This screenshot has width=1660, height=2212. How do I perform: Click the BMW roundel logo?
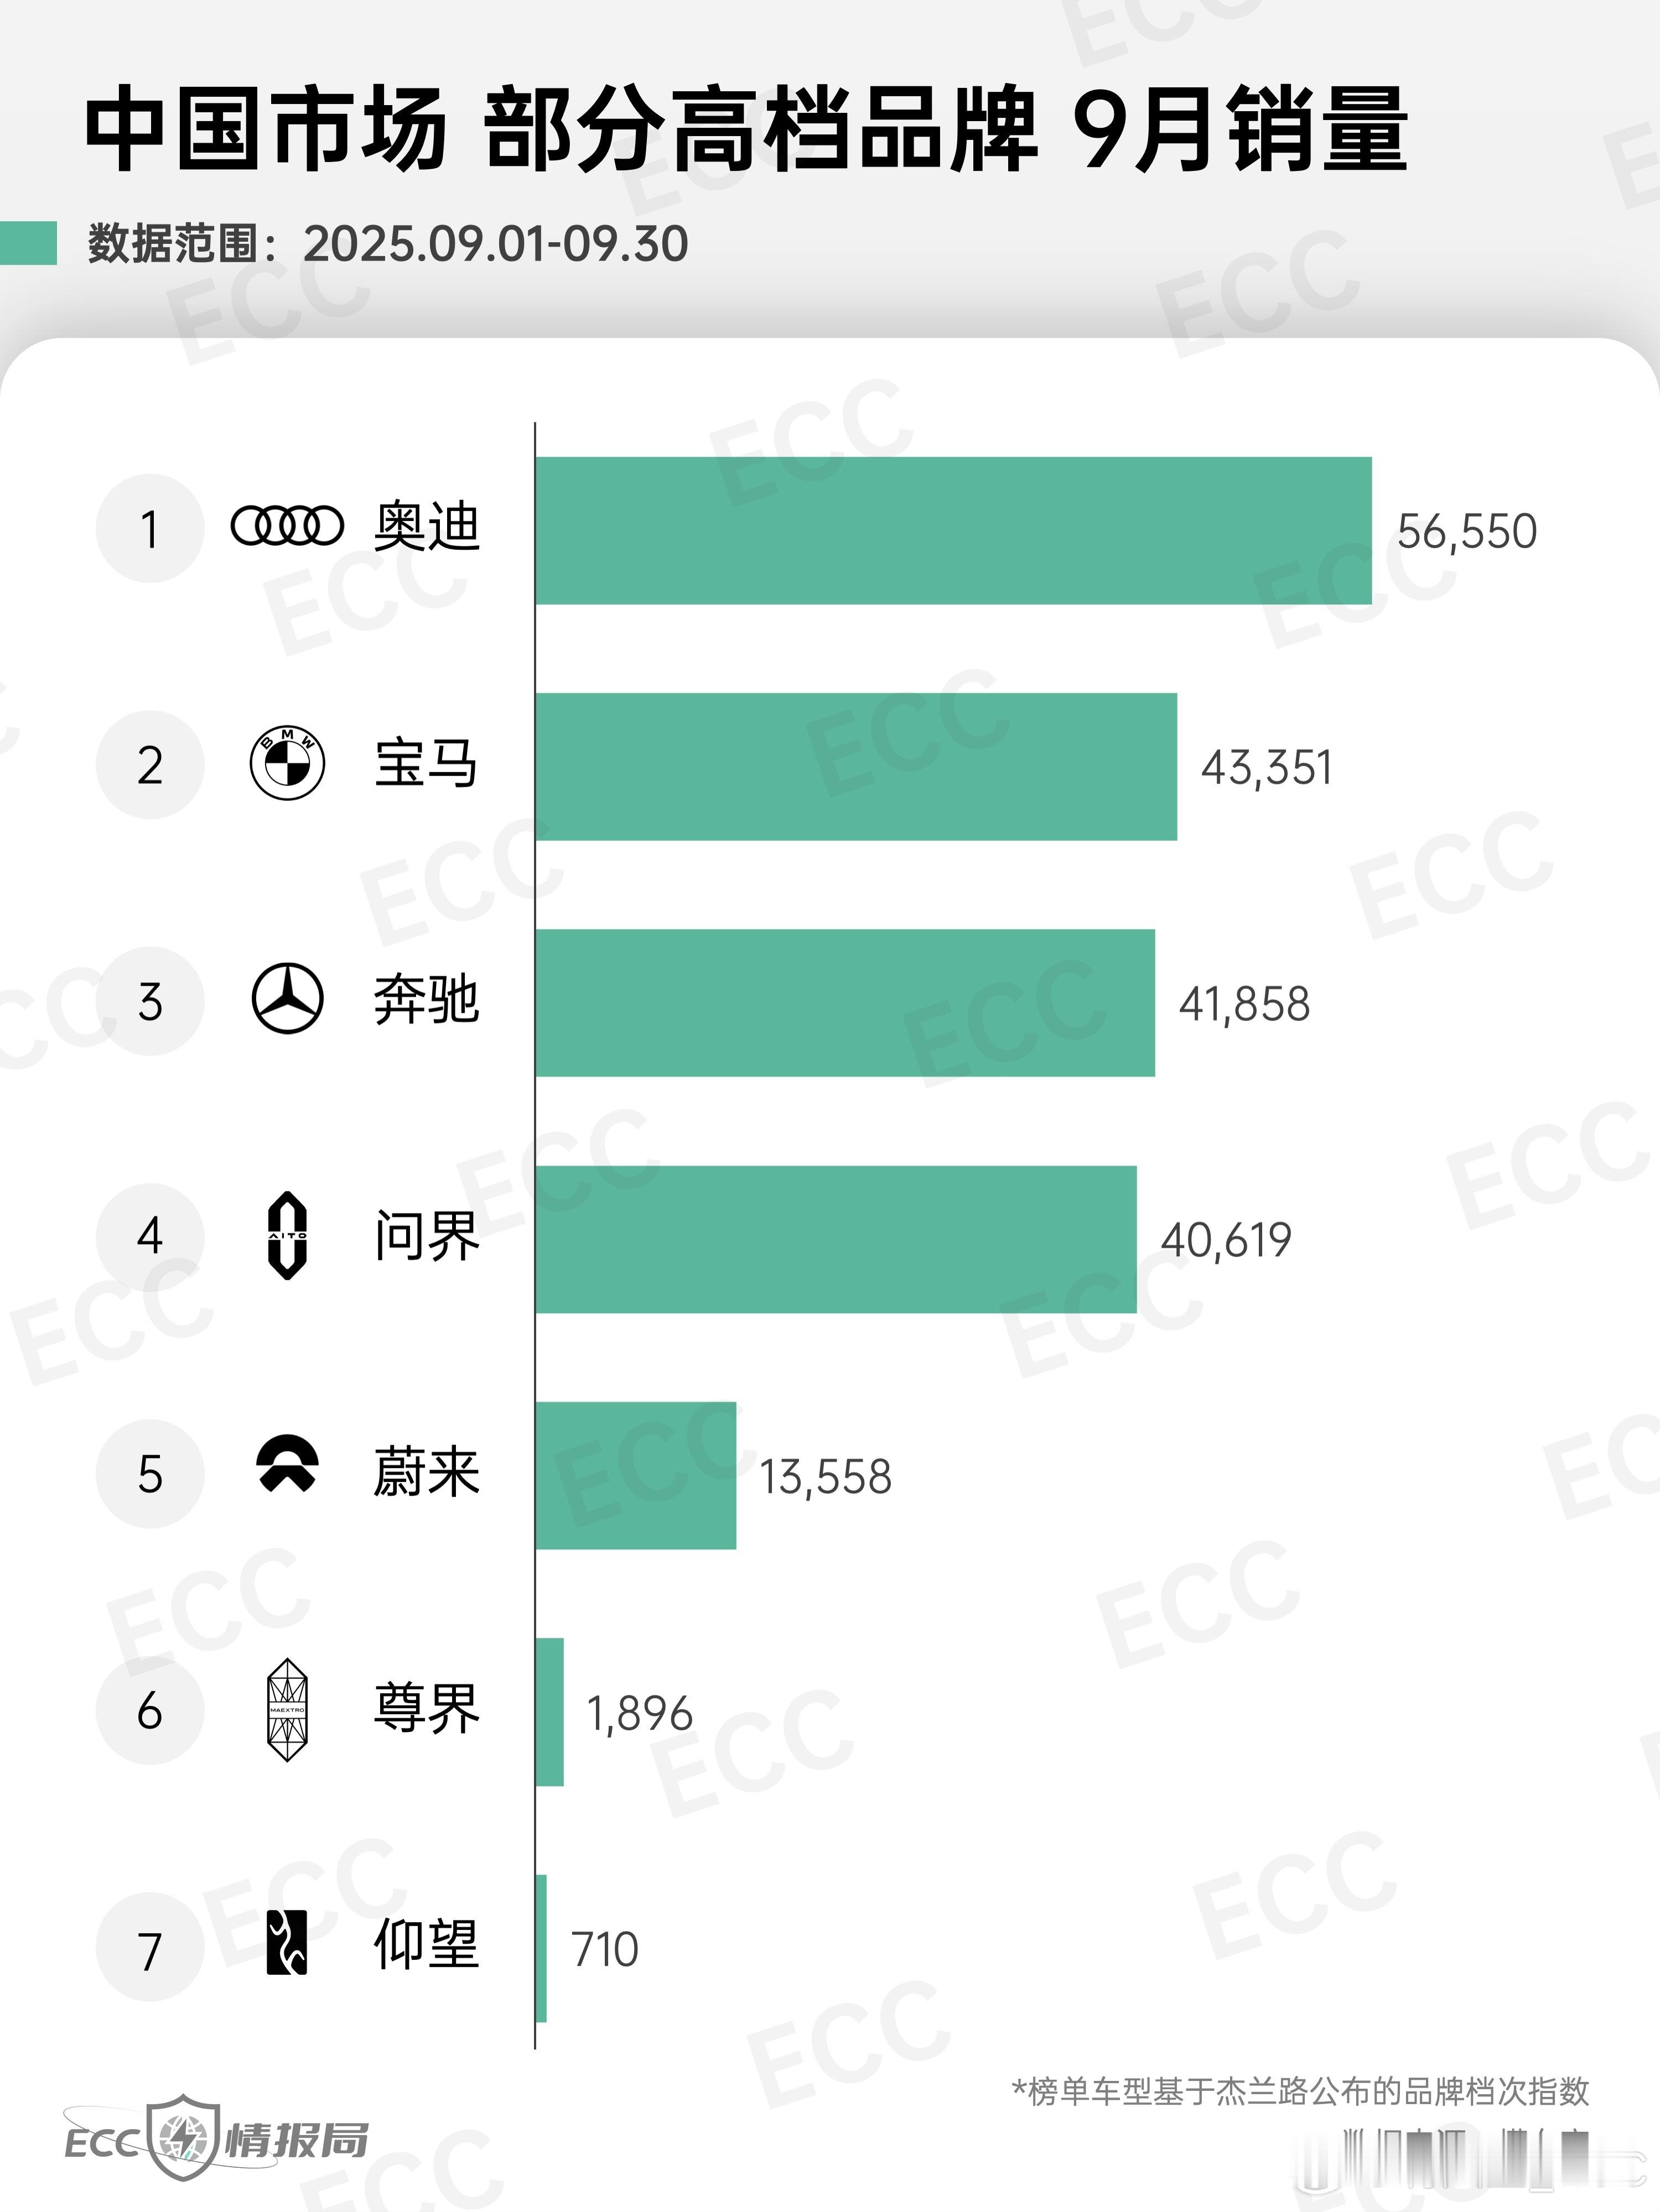pos(287,764)
